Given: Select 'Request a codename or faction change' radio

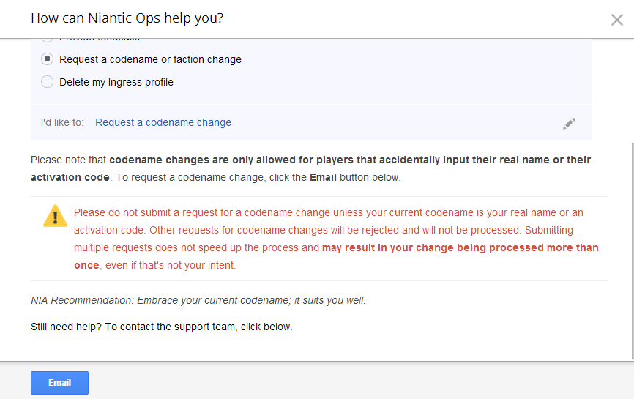Looking at the screenshot, I should tap(48, 59).
